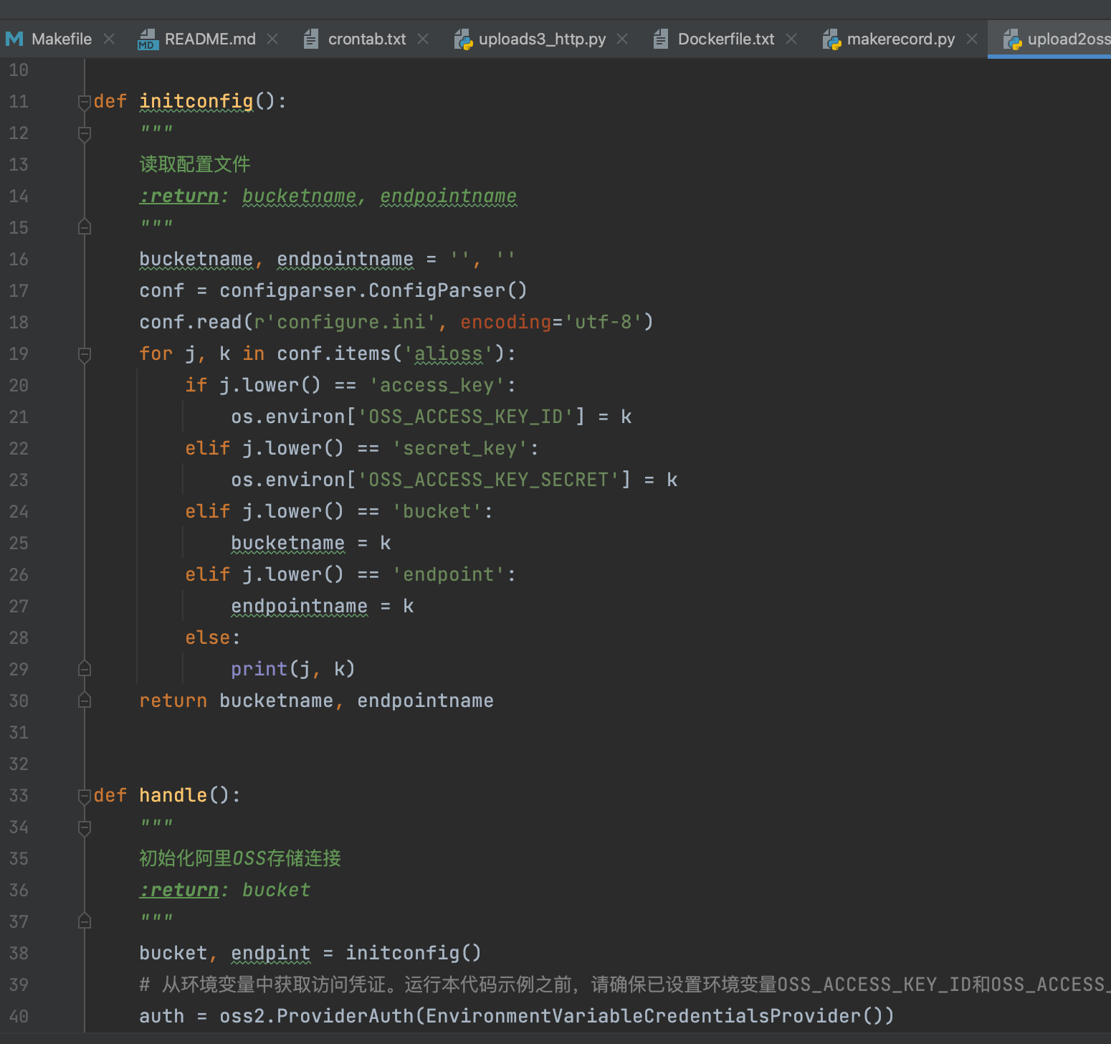Click the README.md markdown icon
Viewport: 1111px width, 1044px height.
tap(147, 39)
